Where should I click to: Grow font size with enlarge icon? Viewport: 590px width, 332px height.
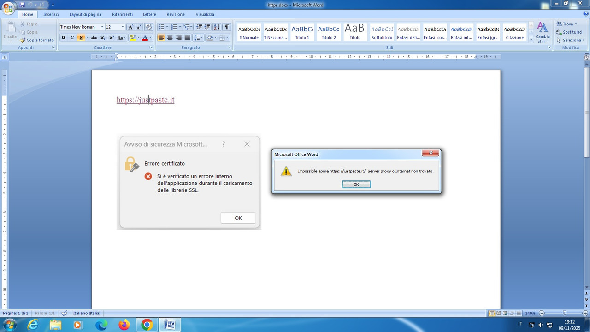tap(130, 27)
